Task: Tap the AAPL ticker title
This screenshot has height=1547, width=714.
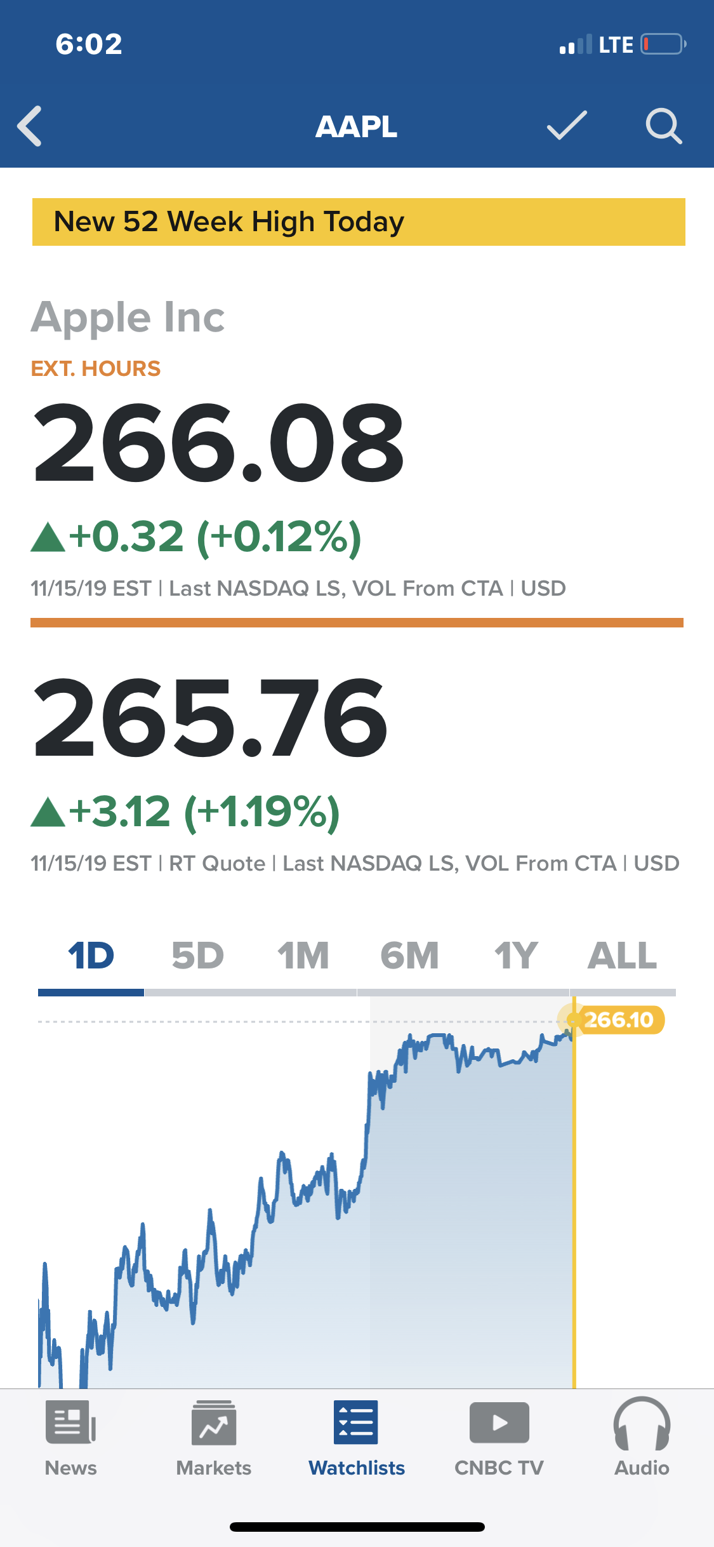Action: coord(356,126)
